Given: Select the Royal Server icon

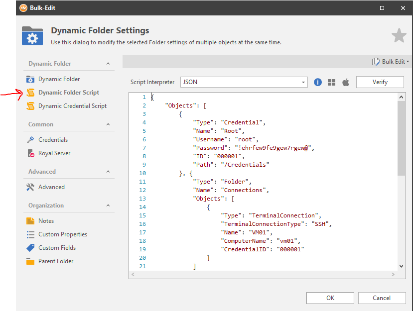Looking at the screenshot, I should pos(30,153).
